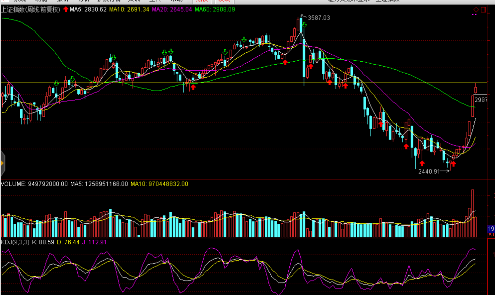Click the VOLUME indicator label
Viewport: 495px width, 295px height.
pyautogui.click(x=34, y=184)
